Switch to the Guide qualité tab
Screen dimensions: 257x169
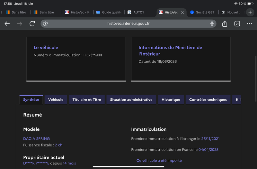pyautogui.click(x=109, y=12)
